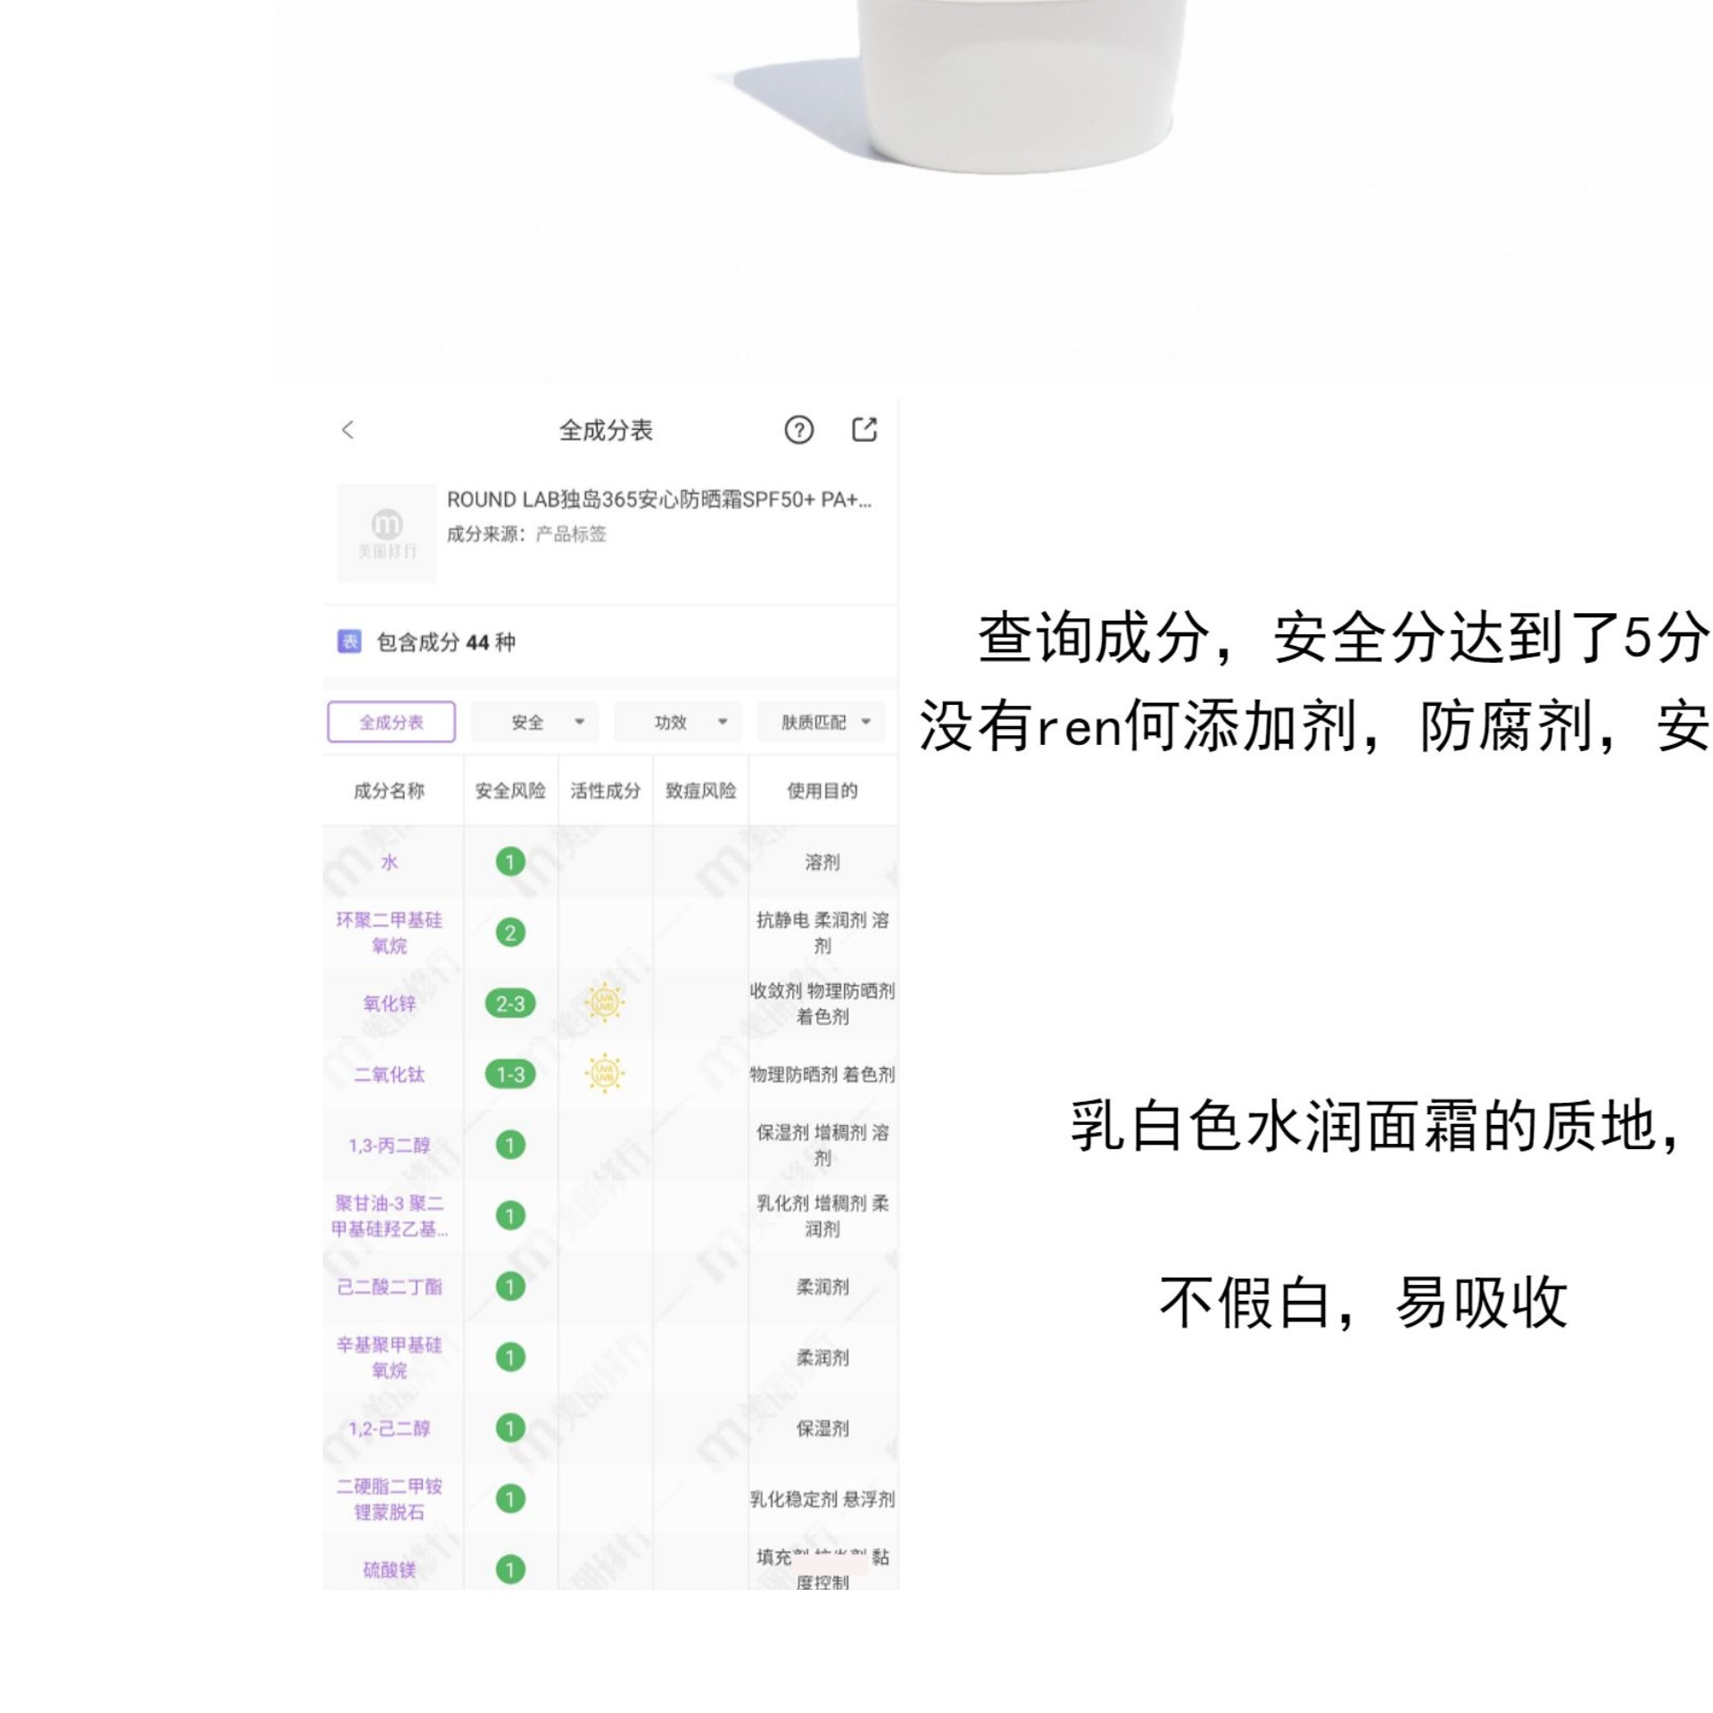Tap the safety badge 1-3 for 二氧化钛
The width and height of the screenshot is (1713, 1713).
[510, 1074]
